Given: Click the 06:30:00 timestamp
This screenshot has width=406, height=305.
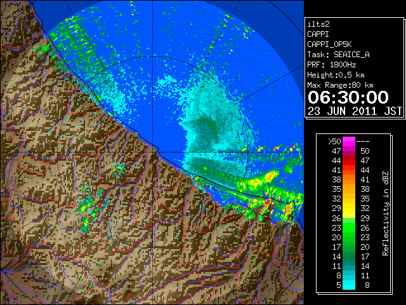Looking at the screenshot, I should pos(348,97).
